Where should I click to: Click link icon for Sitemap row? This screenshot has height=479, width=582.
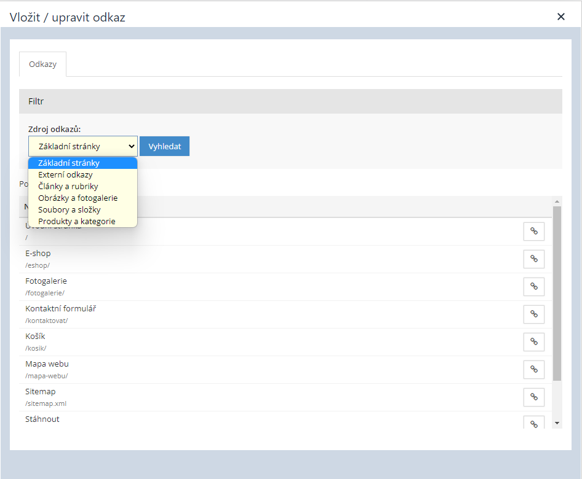533,397
